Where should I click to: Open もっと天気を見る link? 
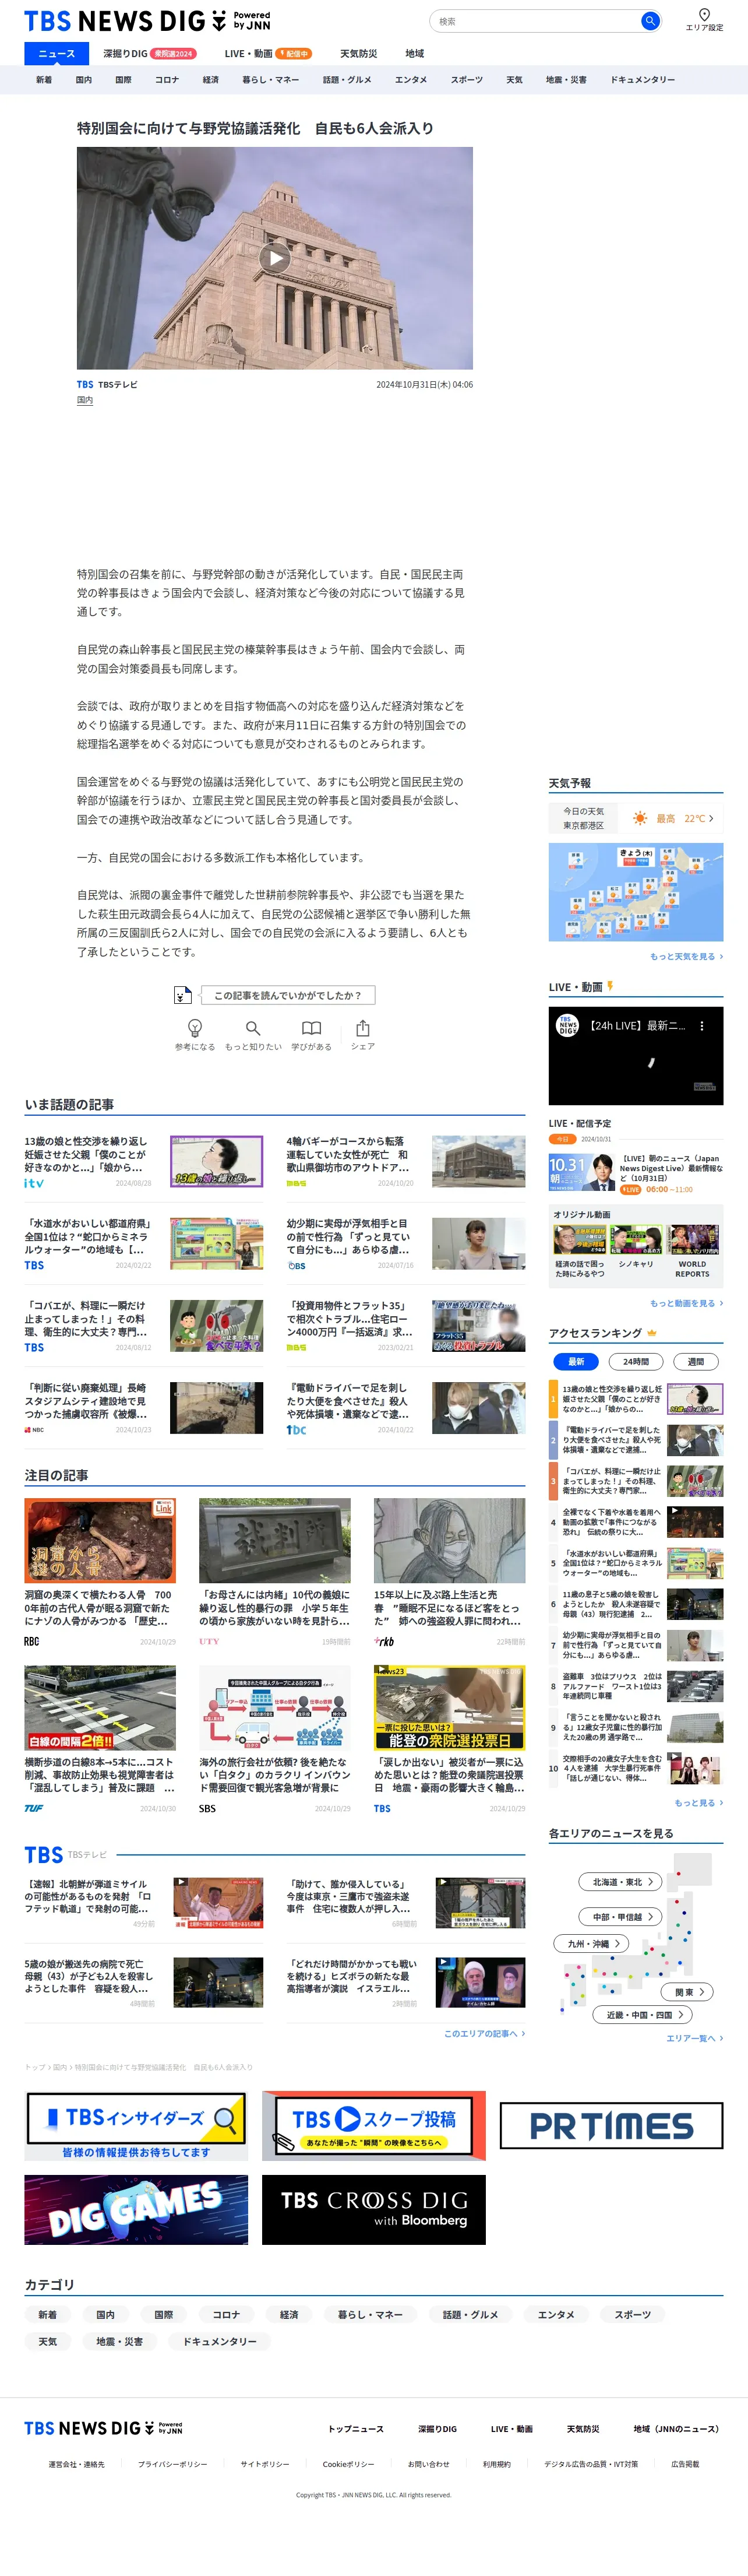pos(686,956)
